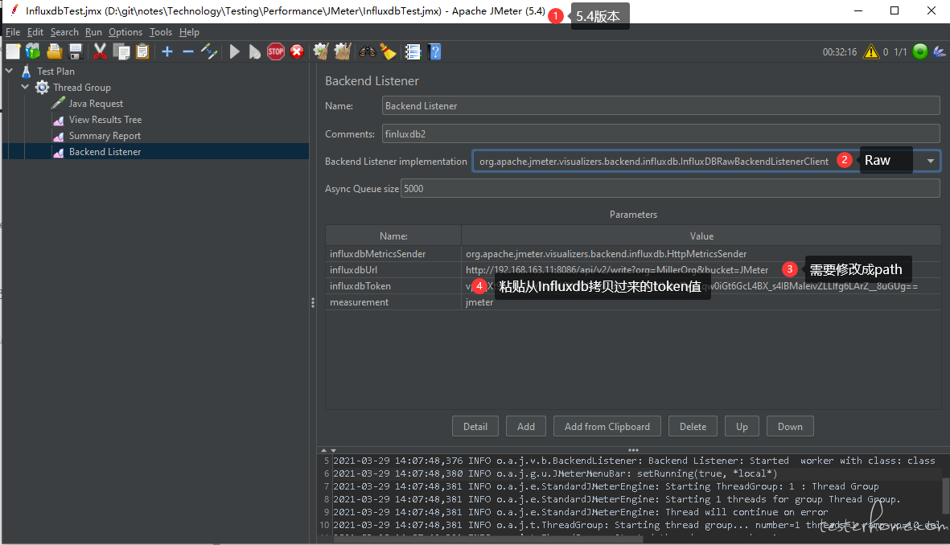Click the Down button

click(790, 426)
